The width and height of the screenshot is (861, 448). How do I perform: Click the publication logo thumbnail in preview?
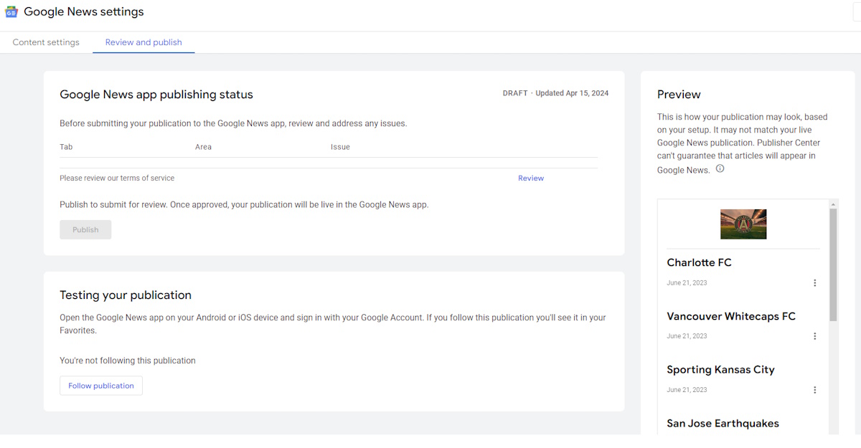[x=743, y=224]
